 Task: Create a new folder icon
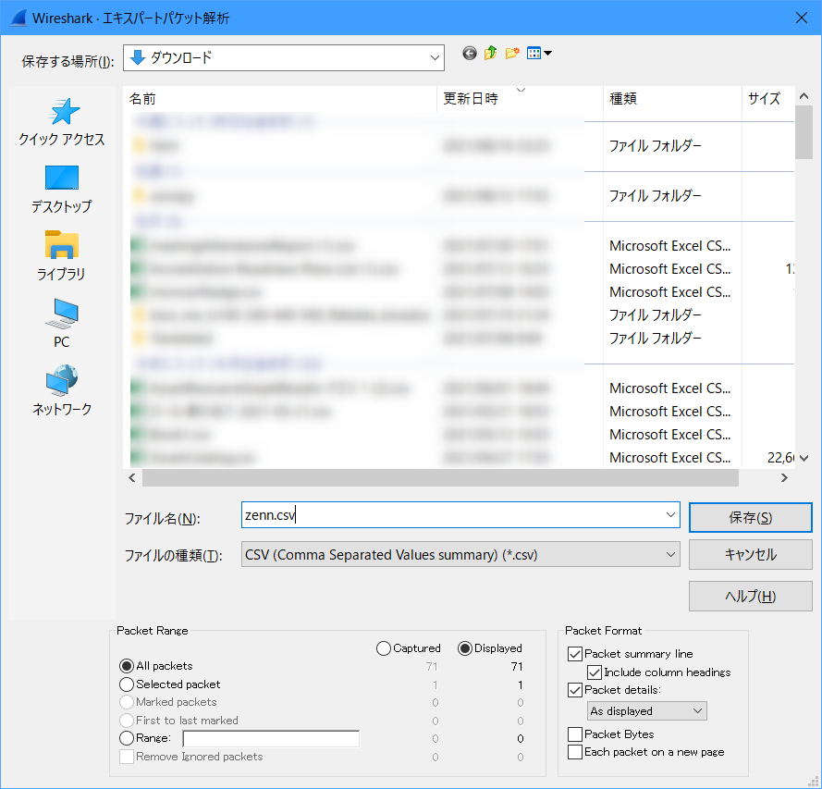coord(512,53)
